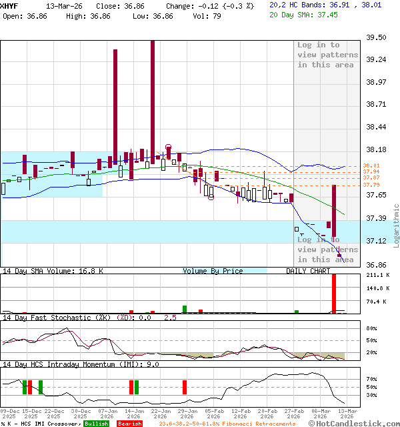This screenshot has height=427, width=400.
Task: Click the circled candle marker near 22-Jan
Action: point(169,148)
